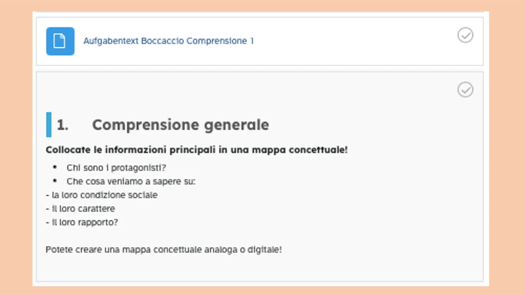
Task: Click the blue document file icon
Action: 60,41
